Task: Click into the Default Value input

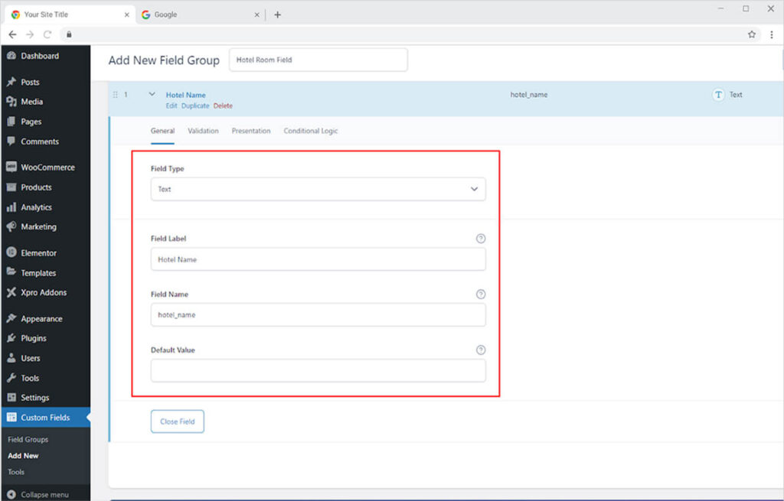Action: tap(318, 371)
